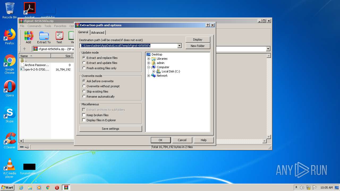340x191 pixels.
Task: Click Help button in dialog
Action: [x=203, y=140]
